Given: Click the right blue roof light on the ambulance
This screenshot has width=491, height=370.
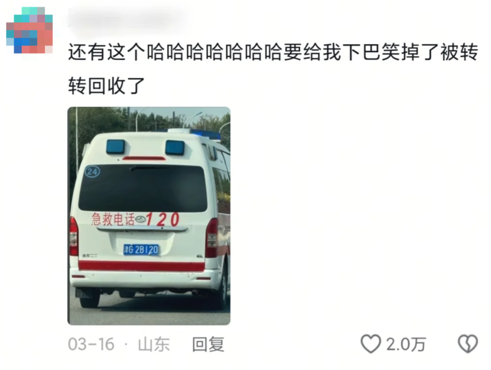Looking at the screenshot, I should click(175, 147).
